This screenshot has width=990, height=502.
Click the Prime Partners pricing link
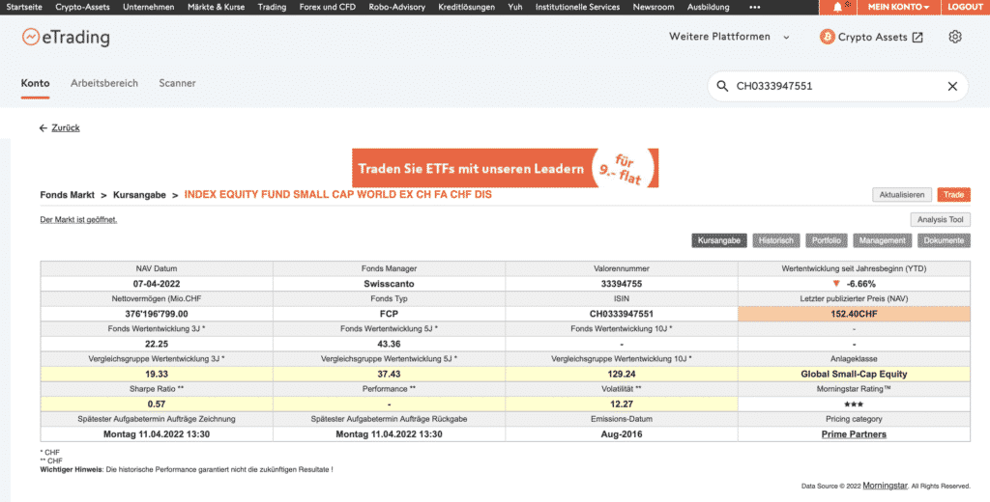point(854,434)
